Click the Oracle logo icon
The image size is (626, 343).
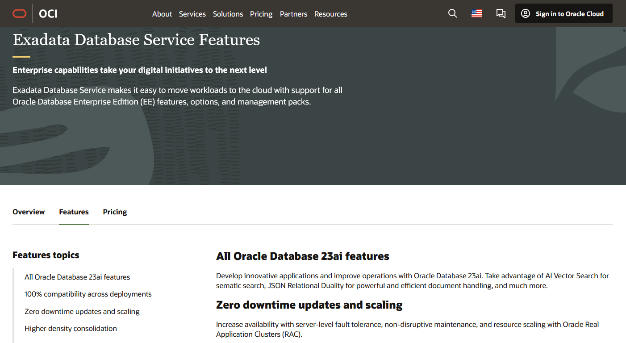[x=20, y=14]
